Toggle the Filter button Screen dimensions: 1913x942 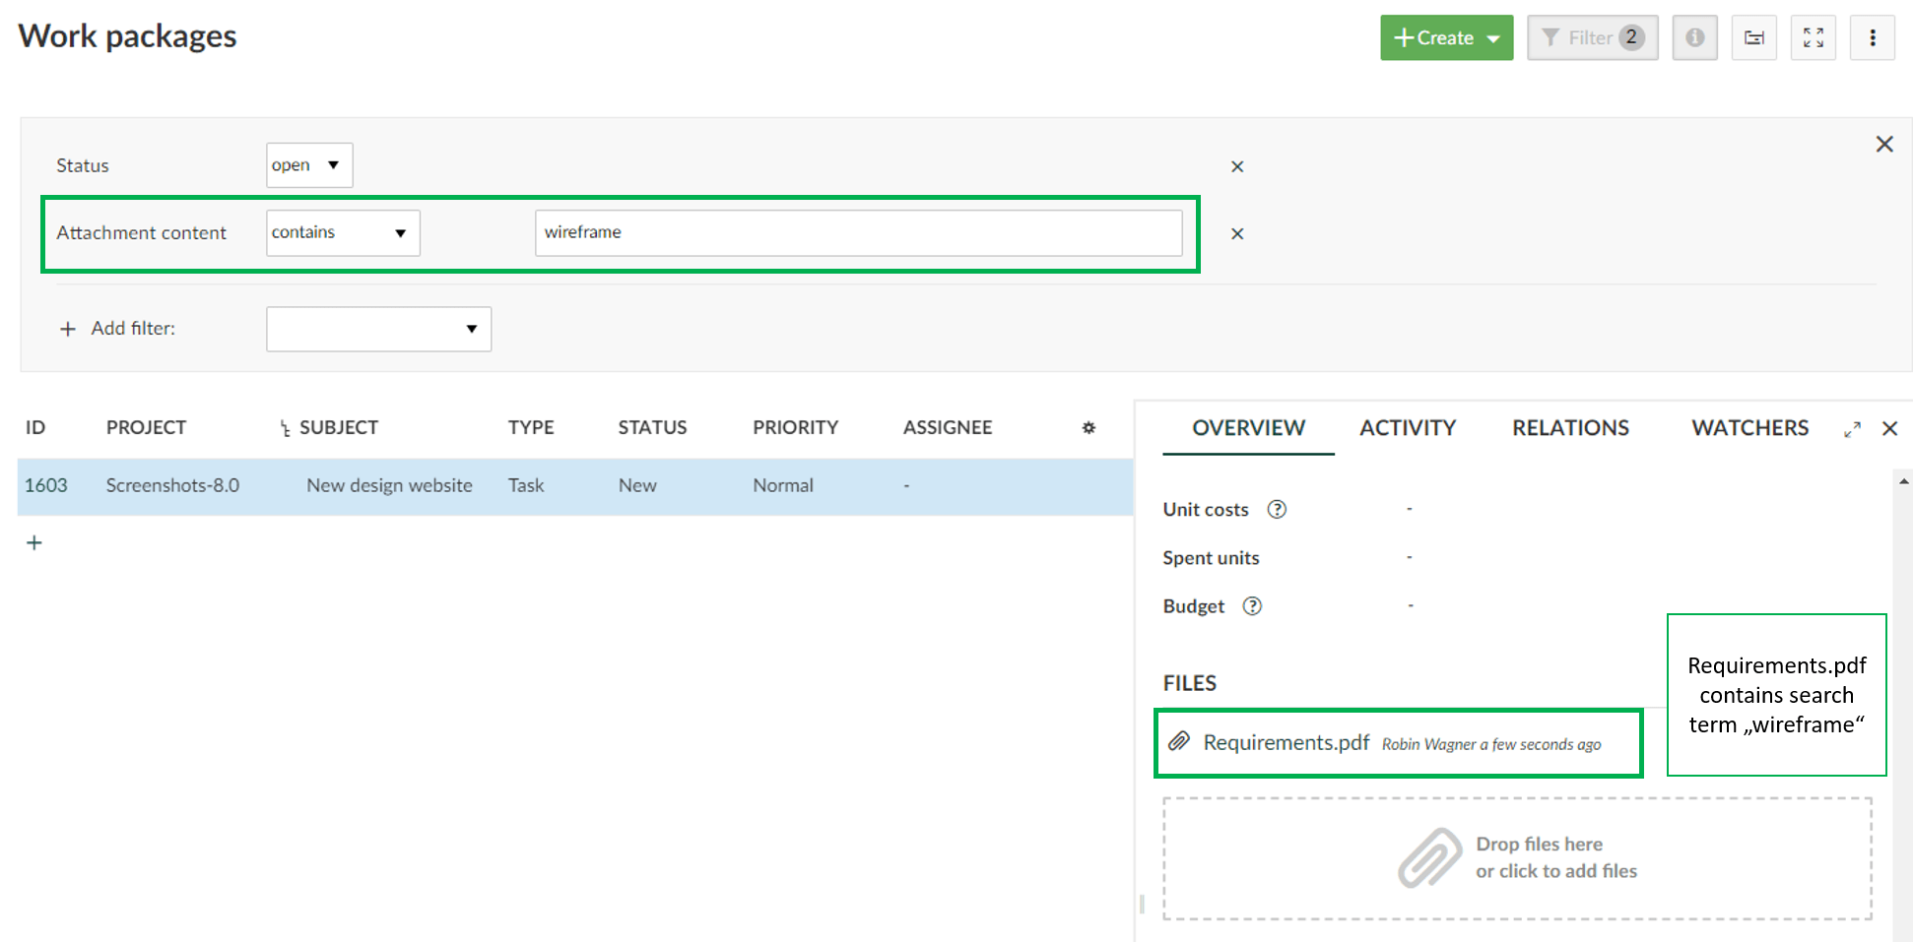point(1592,37)
